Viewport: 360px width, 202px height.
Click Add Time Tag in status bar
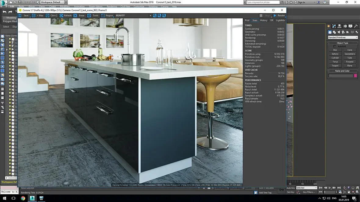point(265,193)
